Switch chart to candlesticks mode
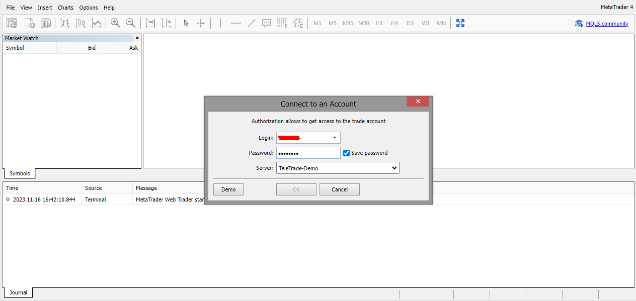The width and height of the screenshot is (636, 301). [x=81, y=23]
